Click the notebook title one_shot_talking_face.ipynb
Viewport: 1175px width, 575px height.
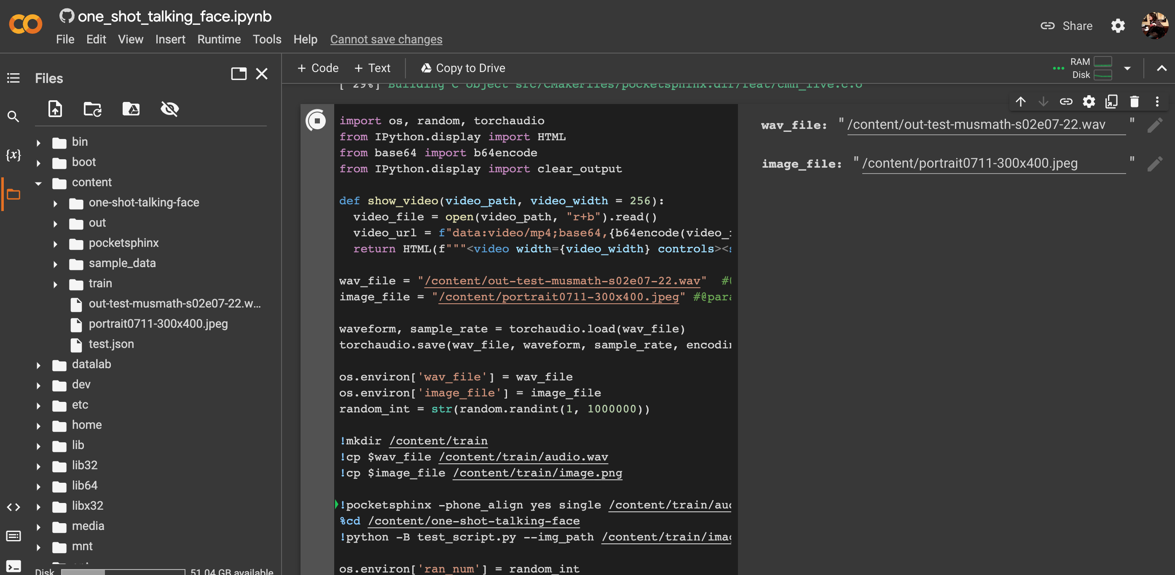click(x=174, y=16)
